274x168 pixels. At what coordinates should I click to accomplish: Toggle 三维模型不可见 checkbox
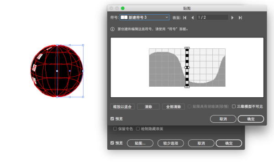[x=234, y=106]
